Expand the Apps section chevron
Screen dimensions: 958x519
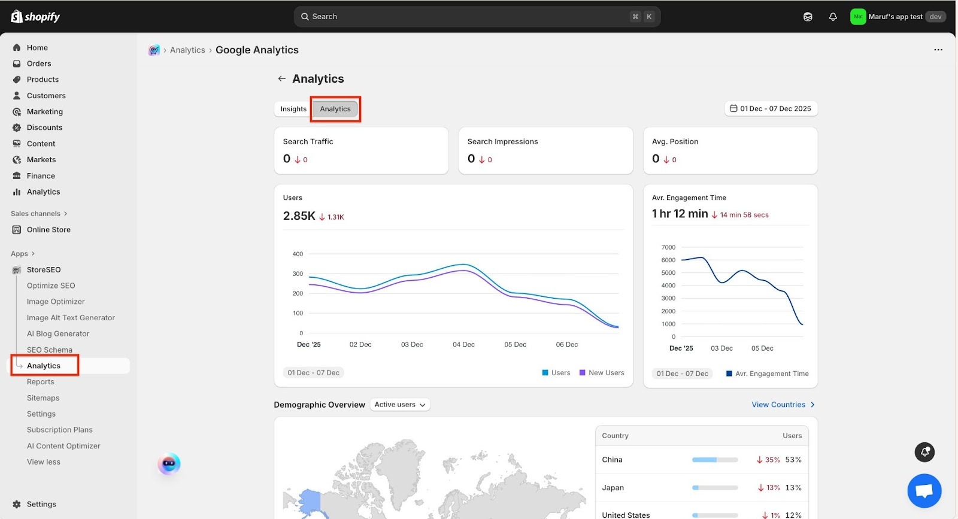[x=33, y=254]
